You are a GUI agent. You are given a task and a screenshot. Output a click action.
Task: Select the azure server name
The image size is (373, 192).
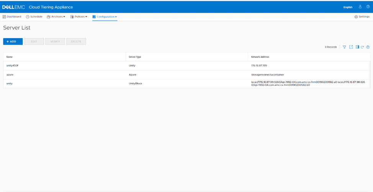tap(10, 75)
